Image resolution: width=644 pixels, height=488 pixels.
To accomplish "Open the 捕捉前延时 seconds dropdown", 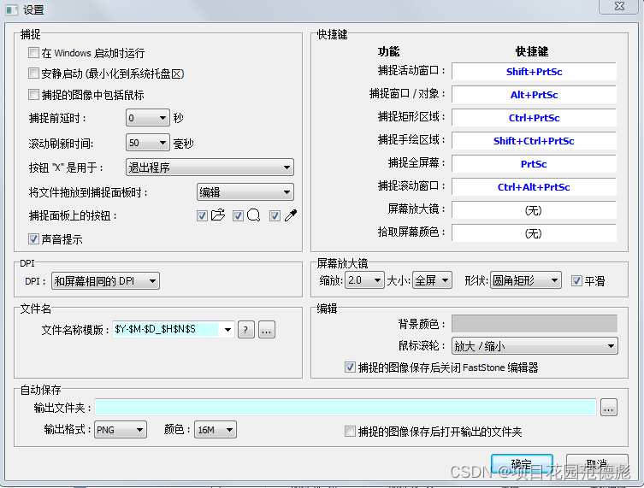I will pos(148,118).
